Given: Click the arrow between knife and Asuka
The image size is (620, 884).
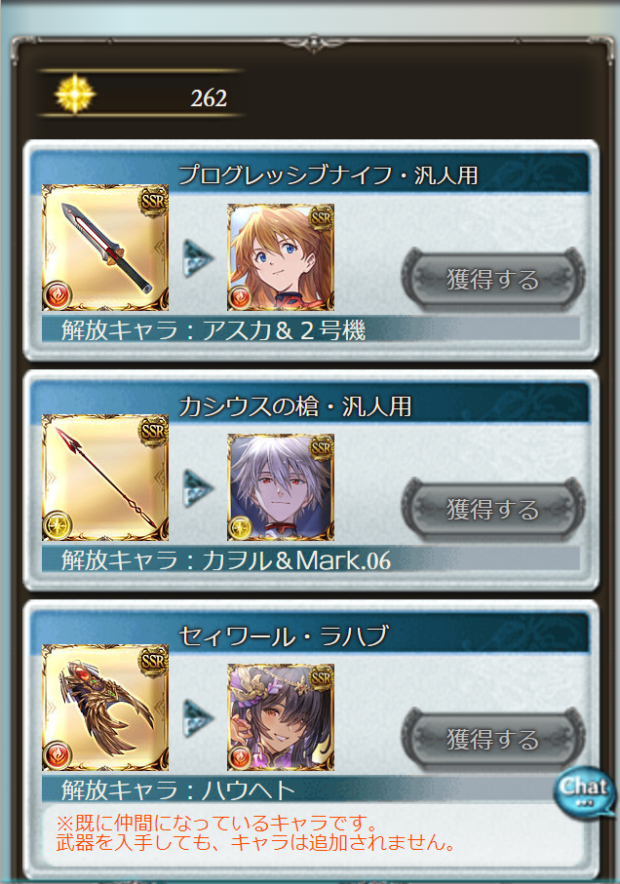Looking at the screenshot, I should tap(199, 259).
